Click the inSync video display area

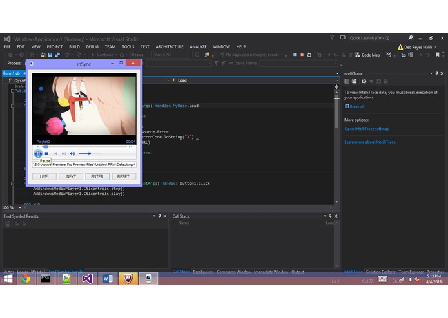point(84,109)
